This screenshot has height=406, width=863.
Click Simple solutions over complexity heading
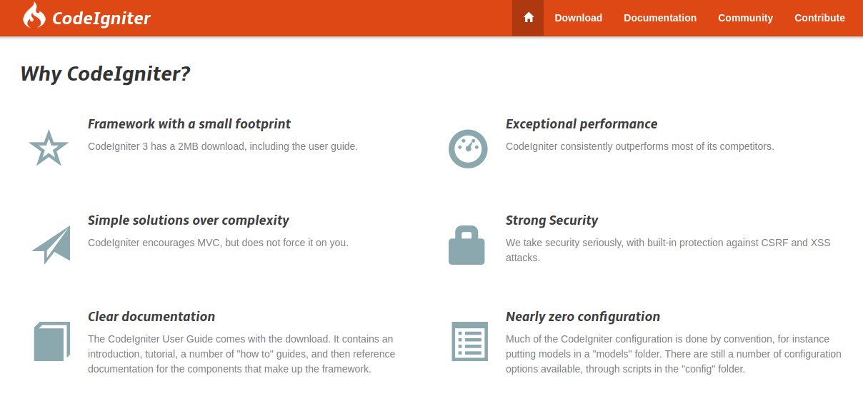(189, 220)
